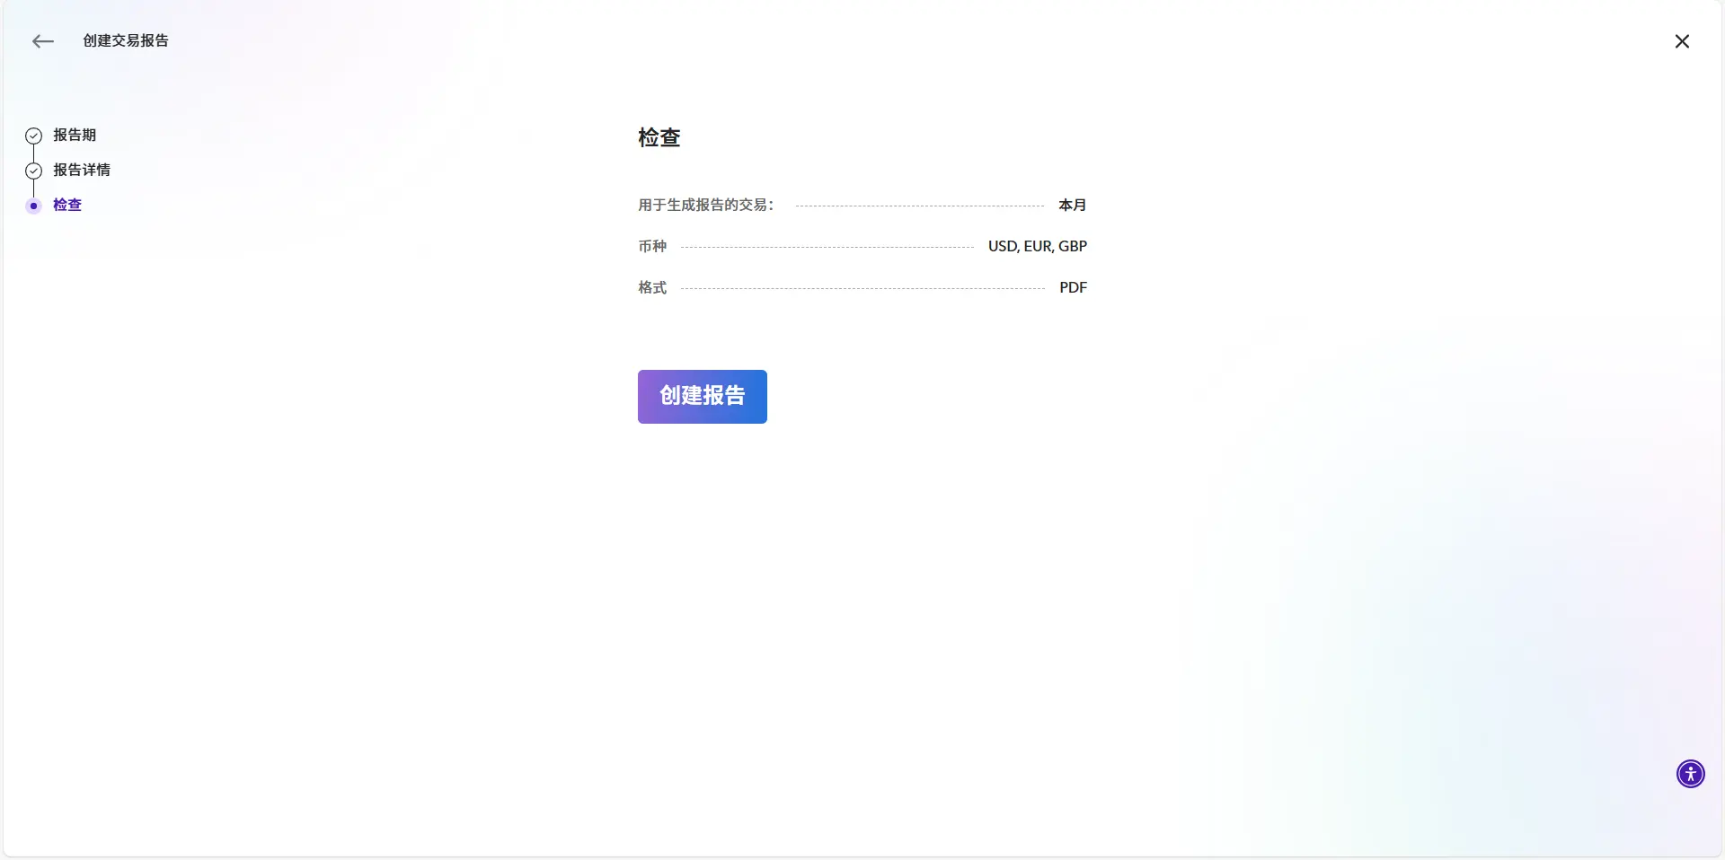The height and width of the screenshot is (860, 1725).
Task: Close the create transaction report dialog
Action: (x=1682, y=41)
